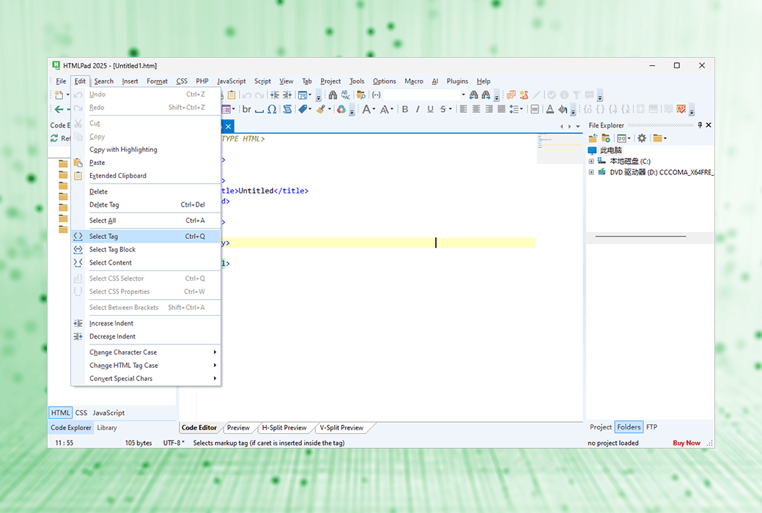Click the Replace text icon
The image size is (762, 513).
[x=346, y=95]
